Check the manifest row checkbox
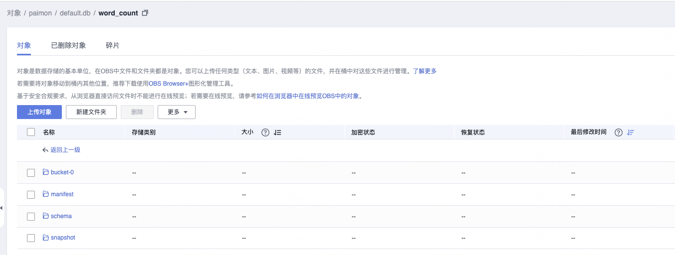The height and width of the screenshot is (255, 675). [31, 195]
